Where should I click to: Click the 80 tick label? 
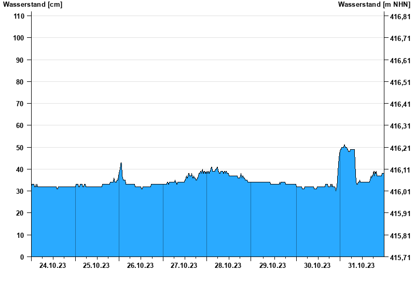[x=20, y=82]
